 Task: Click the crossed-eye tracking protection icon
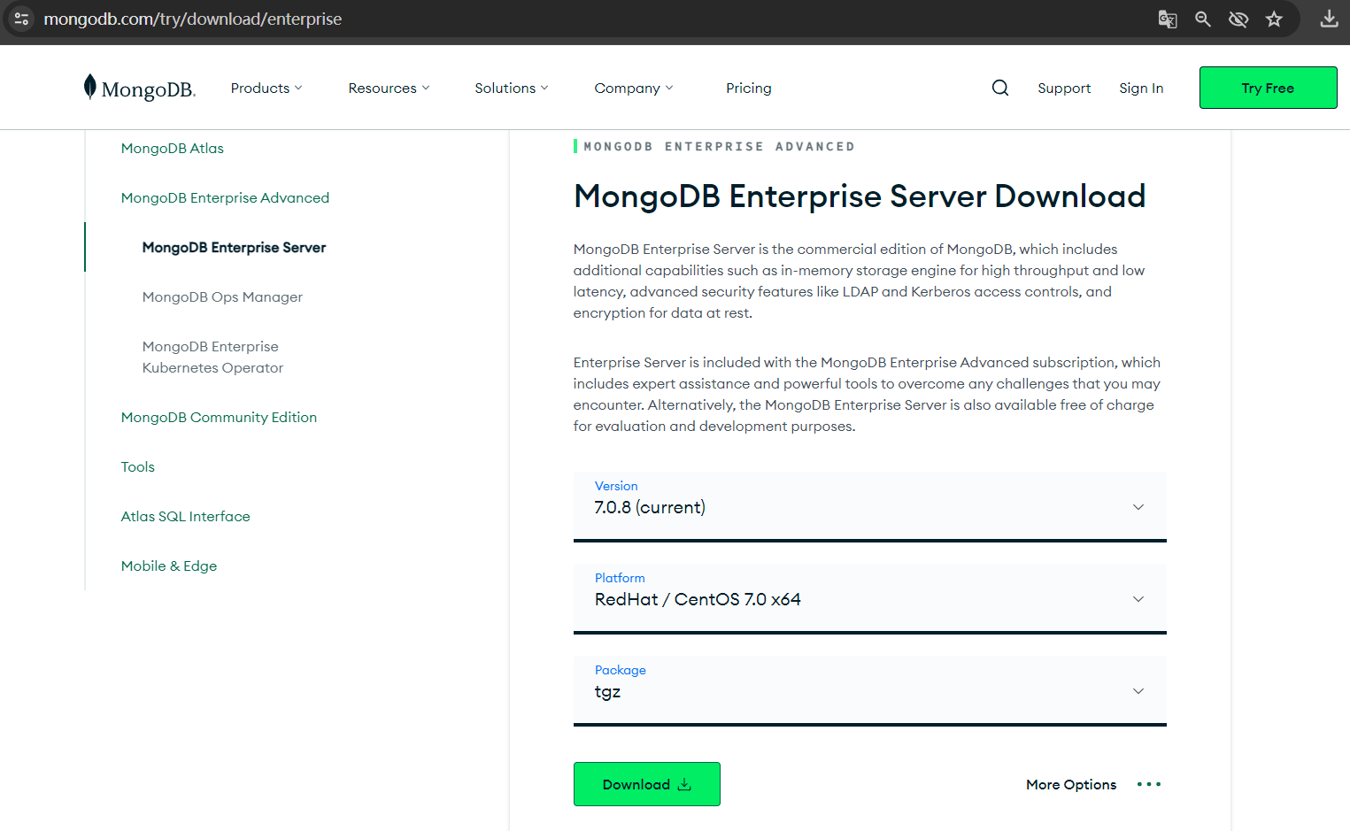(1238, 19)
